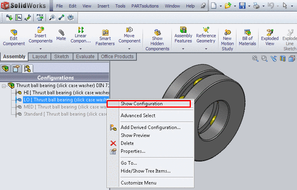Choose Add Derived Configuration menu entry
This screenshot has width=297, height=190.
click(x=150, y=127)
